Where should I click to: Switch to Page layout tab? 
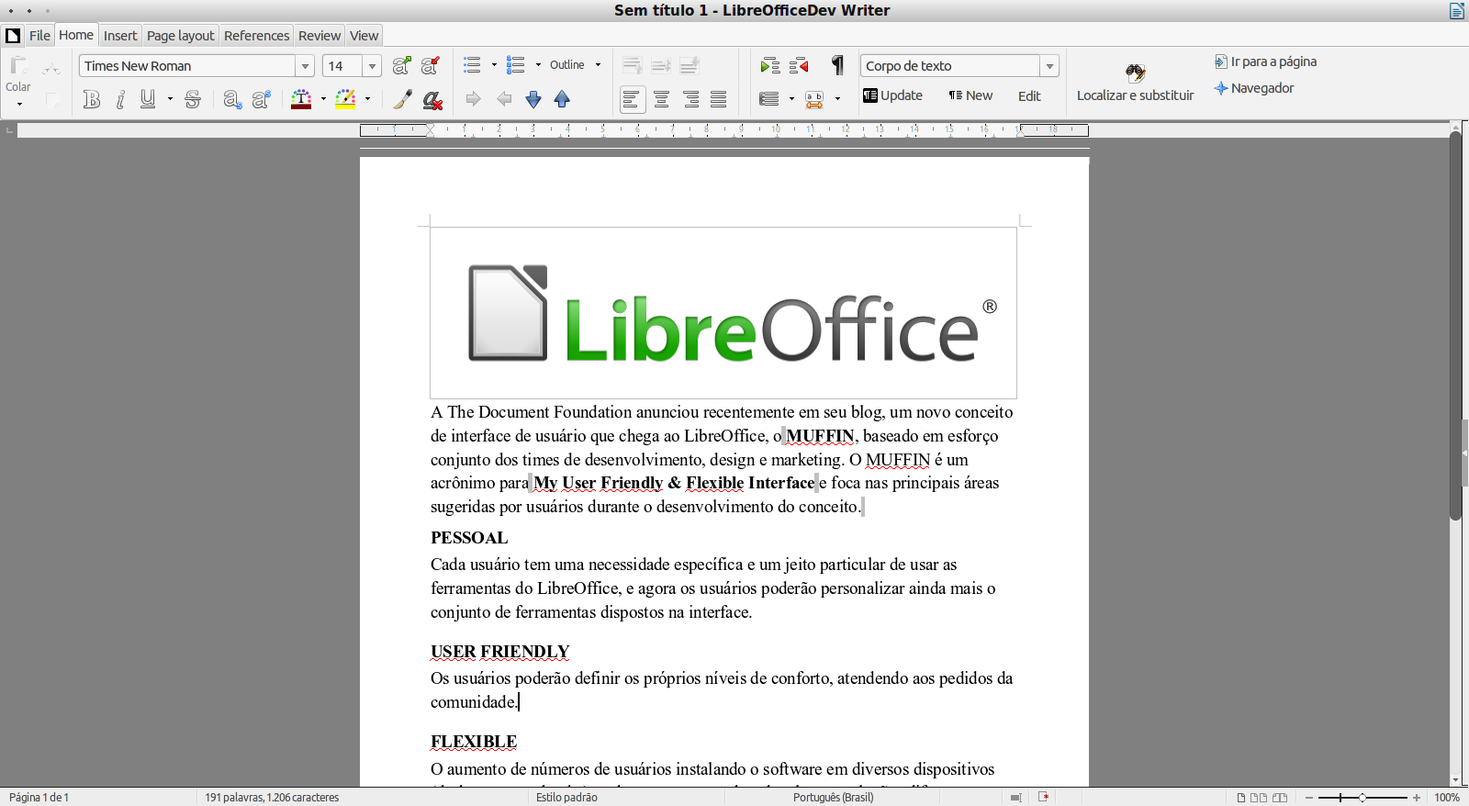click(x=180, y=36)
